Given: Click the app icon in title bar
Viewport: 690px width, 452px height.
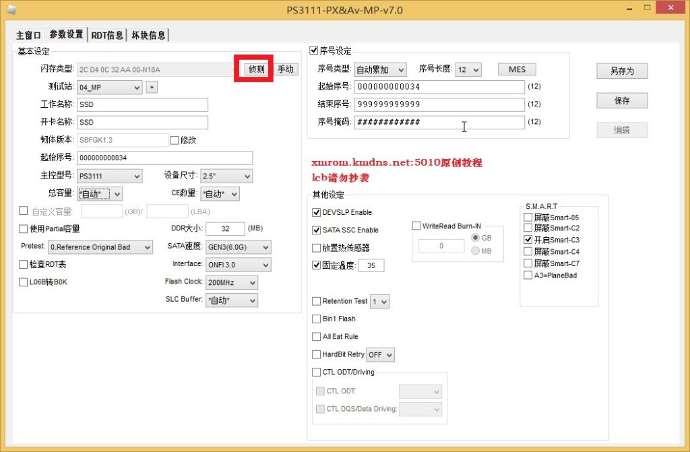Looking at the screenshot, I should coord(11,9).
